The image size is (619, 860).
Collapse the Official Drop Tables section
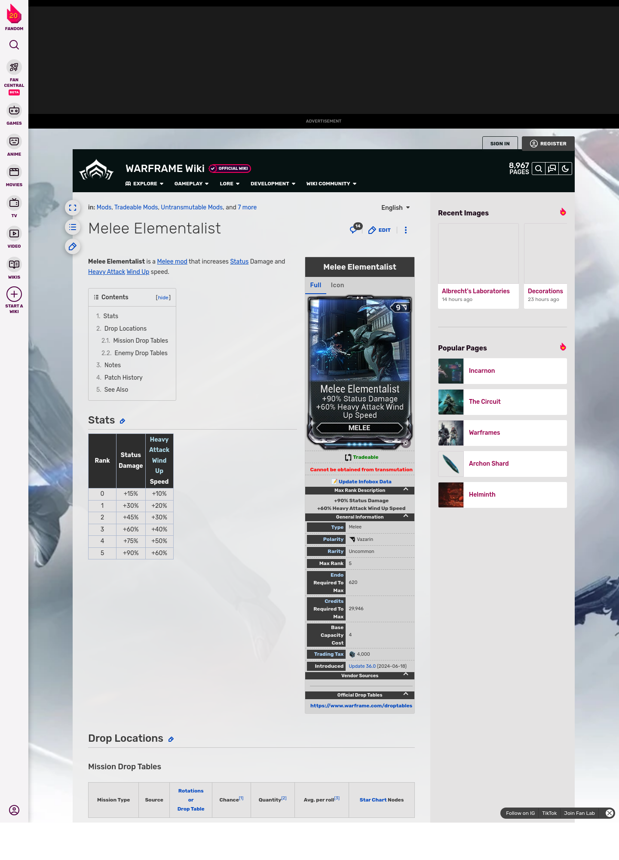click(x=406, y=694)
